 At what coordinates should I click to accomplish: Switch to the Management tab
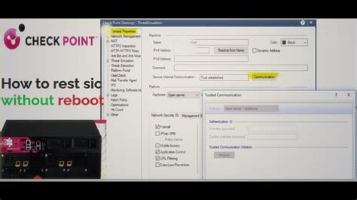pyautogui.click(x=190, y=115)
